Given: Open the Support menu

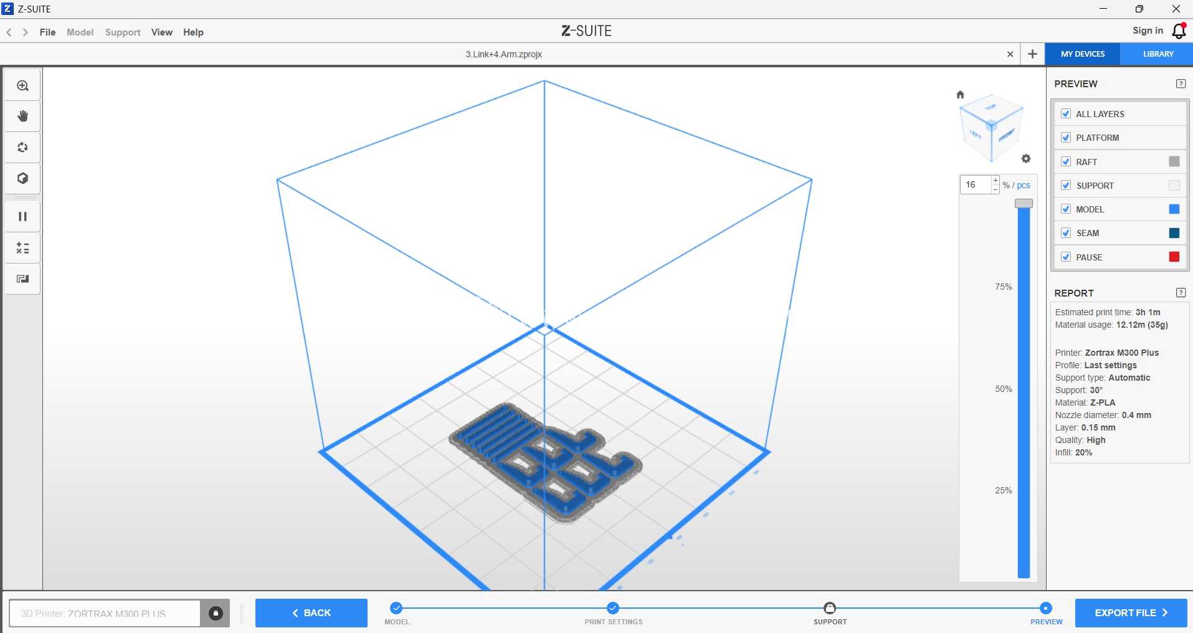Looking at the screenshot, I should click(x=123, y=32).
